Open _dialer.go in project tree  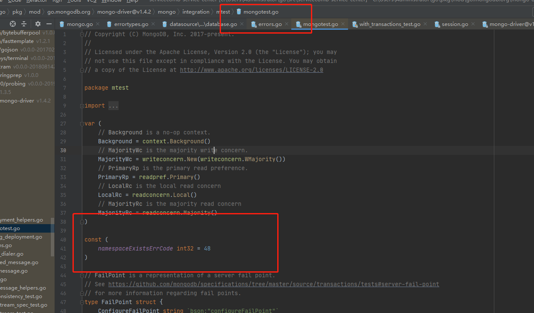(12, 254)
